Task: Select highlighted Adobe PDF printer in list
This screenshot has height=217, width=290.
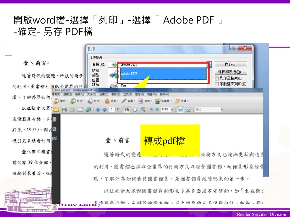Action: tap(163, 74)
